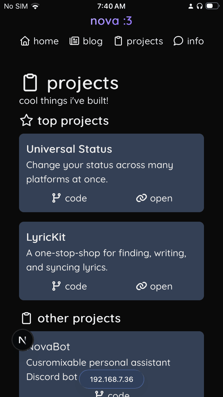Image resolution: width=223 pixels, height=397 pixels.
Task: Open the Universal Status live site text
Action: (x=161, y=198)
